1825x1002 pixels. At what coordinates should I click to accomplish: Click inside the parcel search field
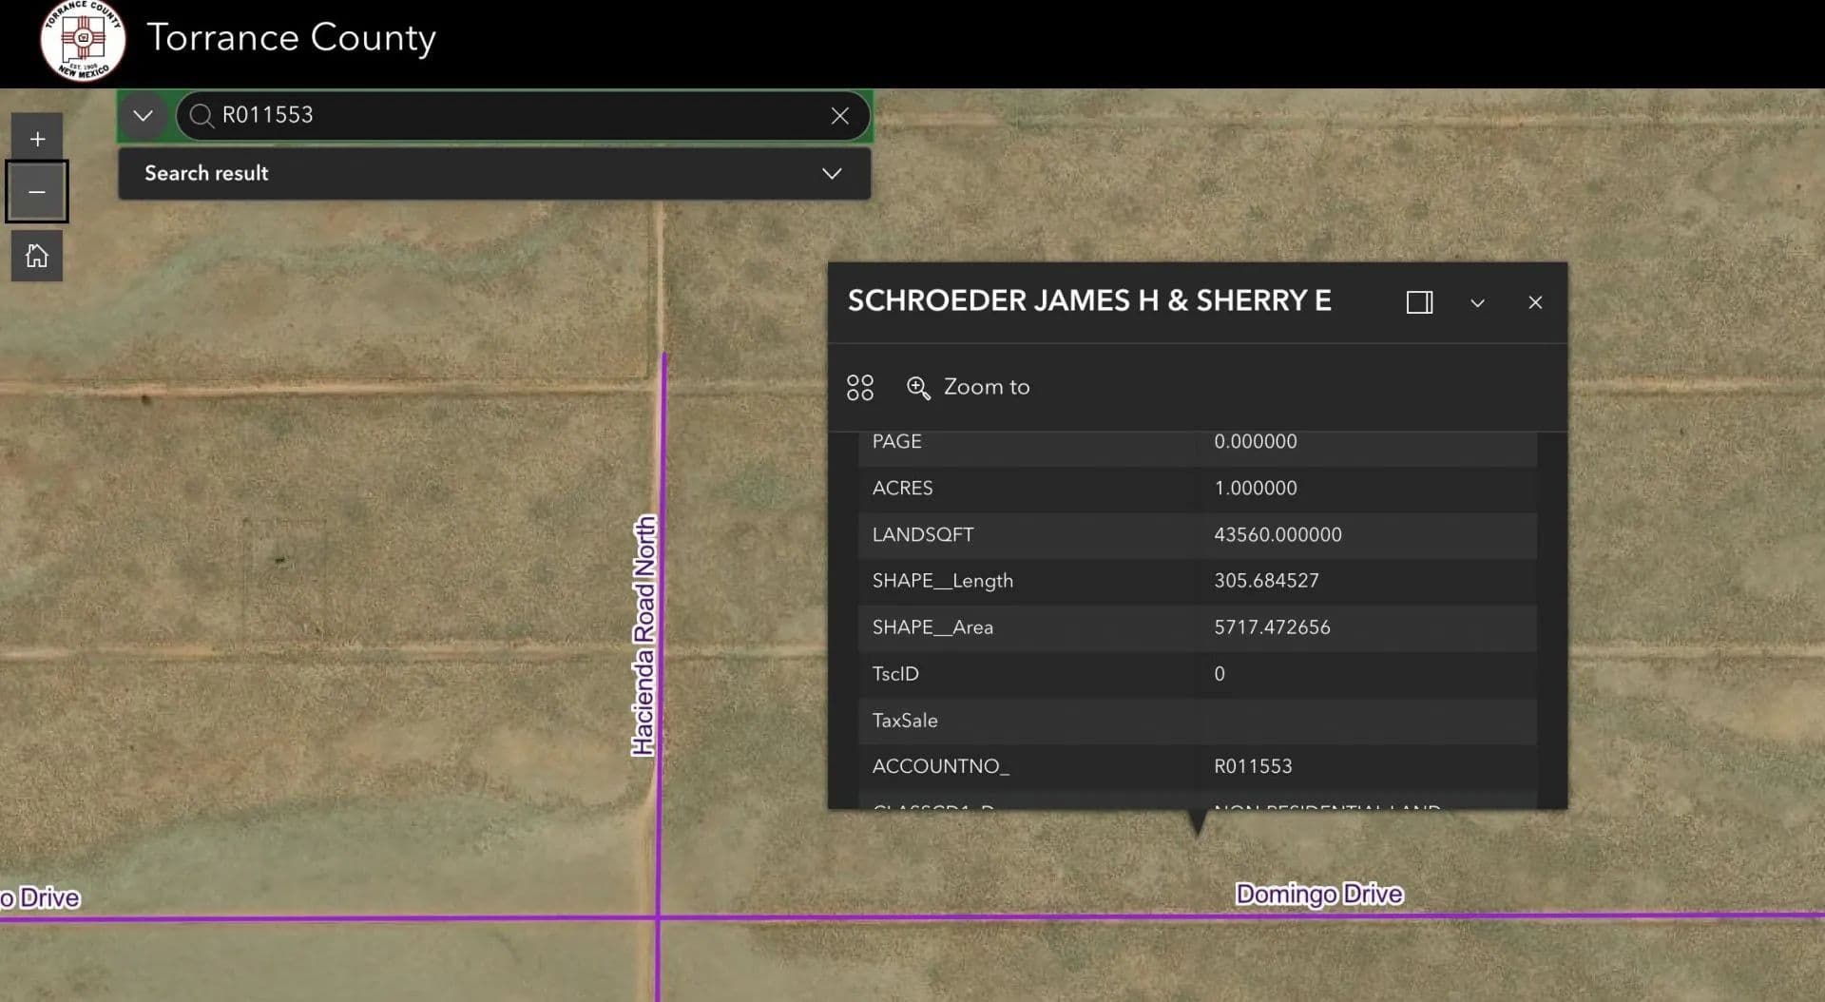[x=513, y=116]
